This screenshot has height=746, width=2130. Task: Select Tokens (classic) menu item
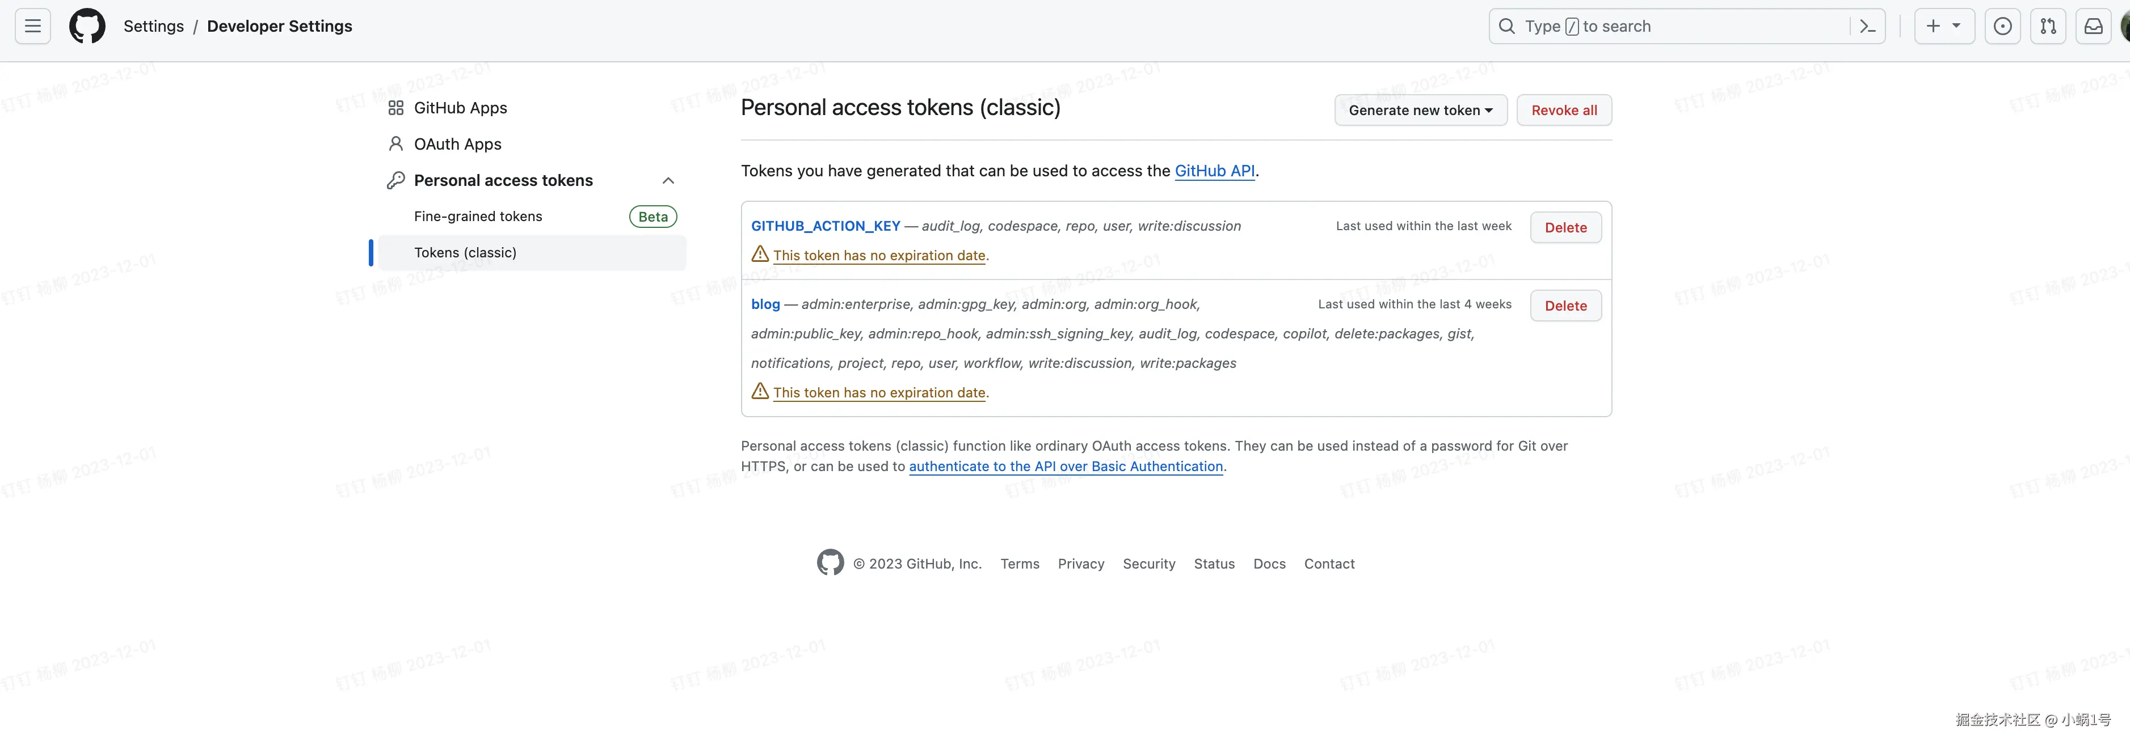tap(465, 253)
